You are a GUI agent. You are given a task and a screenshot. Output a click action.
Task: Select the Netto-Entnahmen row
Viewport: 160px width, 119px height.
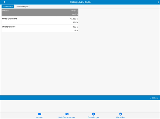click(x=40, y=20)
